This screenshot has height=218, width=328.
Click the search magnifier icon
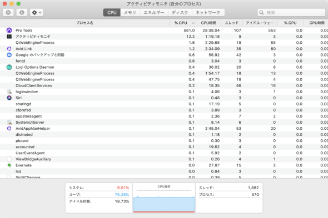(261, 13)
